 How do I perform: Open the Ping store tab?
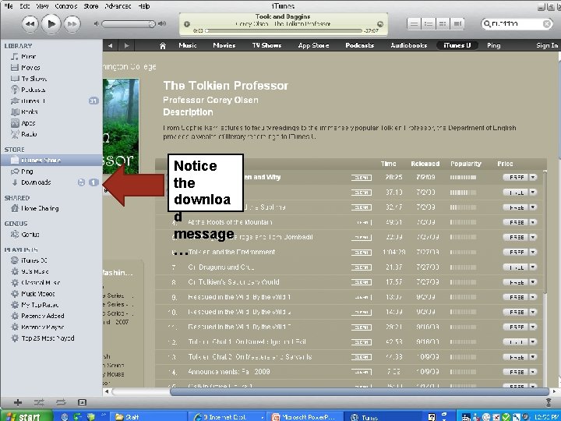point(494,45)
